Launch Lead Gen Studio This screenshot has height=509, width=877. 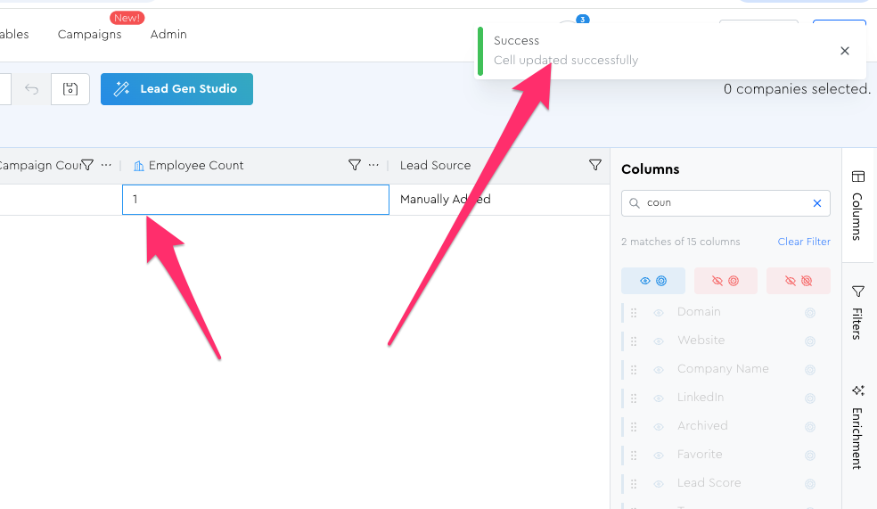point(176,89)
